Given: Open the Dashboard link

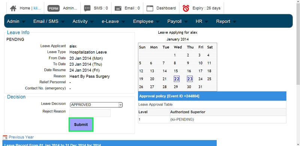Looking at the screenshot, I should click(166, 8).
